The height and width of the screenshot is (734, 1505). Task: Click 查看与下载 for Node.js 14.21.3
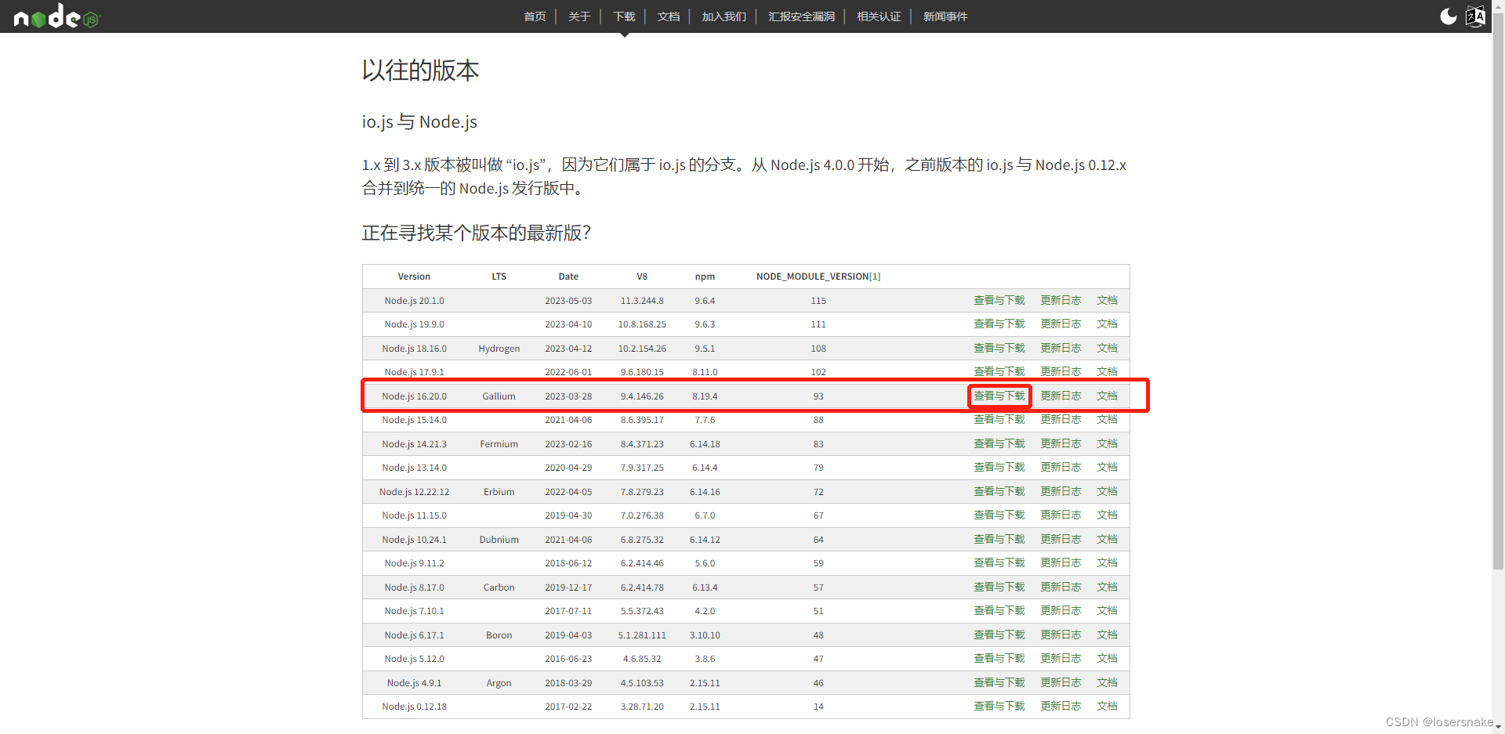999,444
